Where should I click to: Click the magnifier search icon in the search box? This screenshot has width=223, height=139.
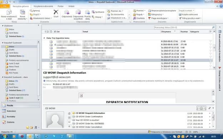point(213,27)
